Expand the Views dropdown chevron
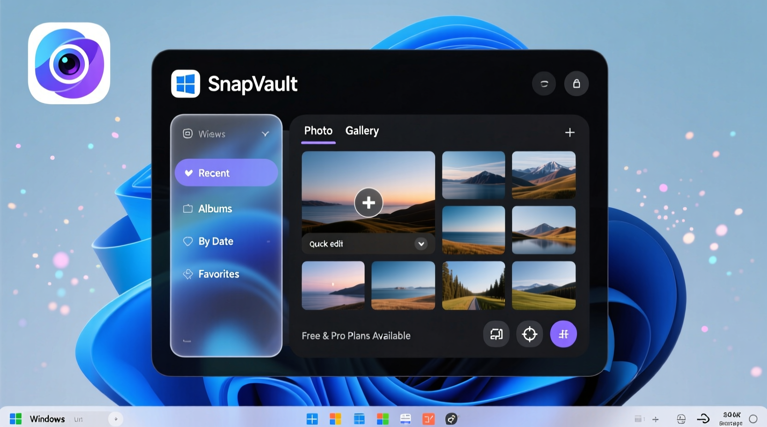 265,134
